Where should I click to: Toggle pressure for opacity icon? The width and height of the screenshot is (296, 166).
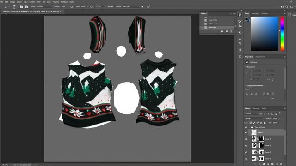pos(72,6)
